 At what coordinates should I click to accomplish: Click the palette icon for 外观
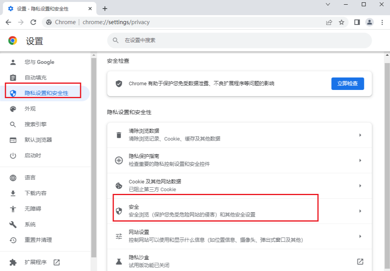[x=13, y=109]
